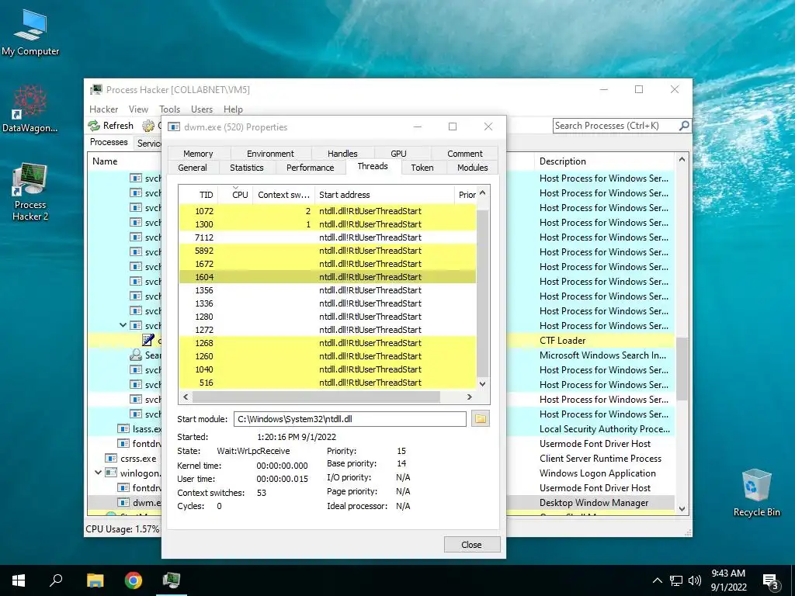Click the Close button in the Properties dialog
The height and width of the screenshot is (596, 795).
pos(471,545)
